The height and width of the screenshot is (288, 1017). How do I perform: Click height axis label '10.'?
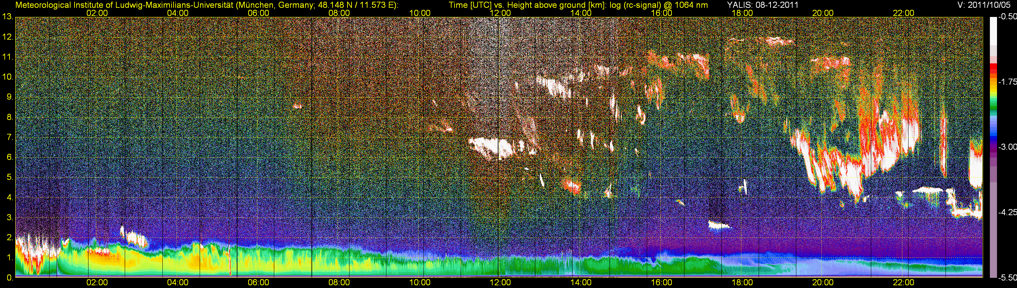(x=7, y=77)
